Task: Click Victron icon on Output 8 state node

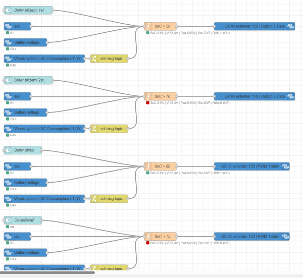Action: pos(291,96)
